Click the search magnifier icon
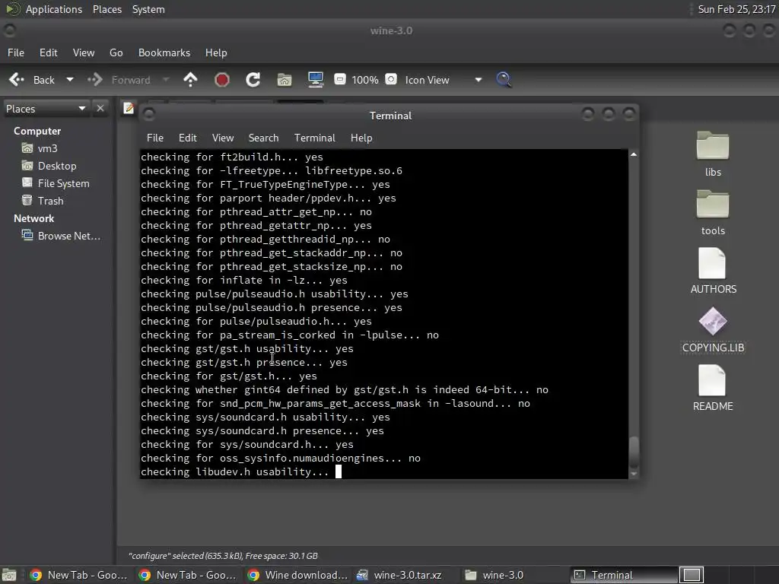This screenshot has height=584, width=779. [504, 79]
